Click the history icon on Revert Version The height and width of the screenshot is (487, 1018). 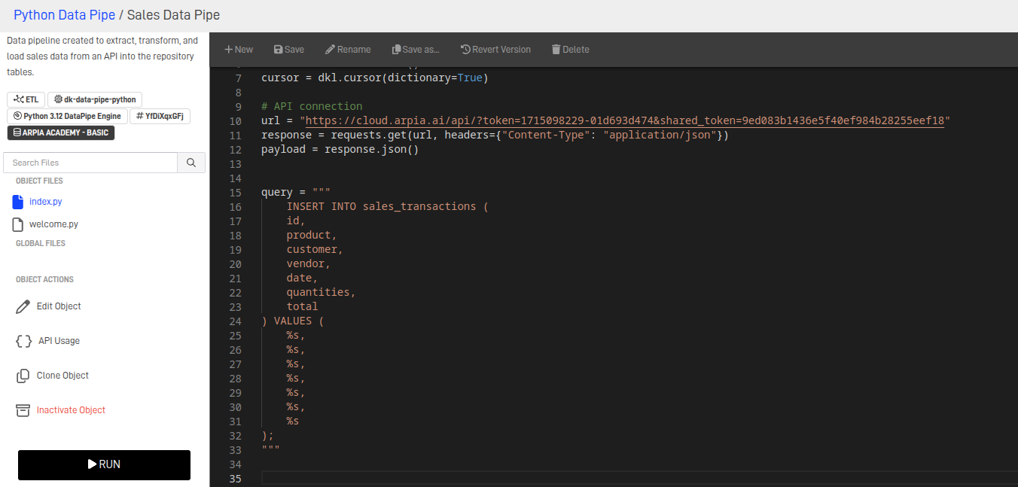pos(465,49)
